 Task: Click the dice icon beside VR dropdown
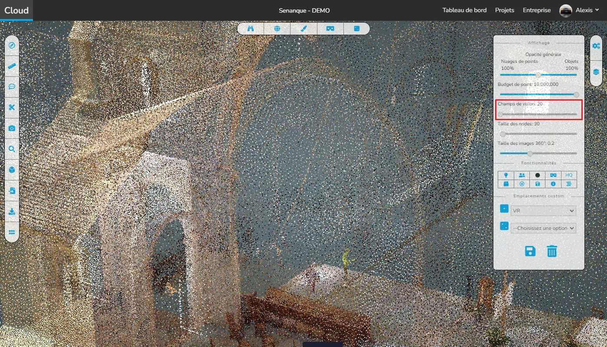click(504, 209)
